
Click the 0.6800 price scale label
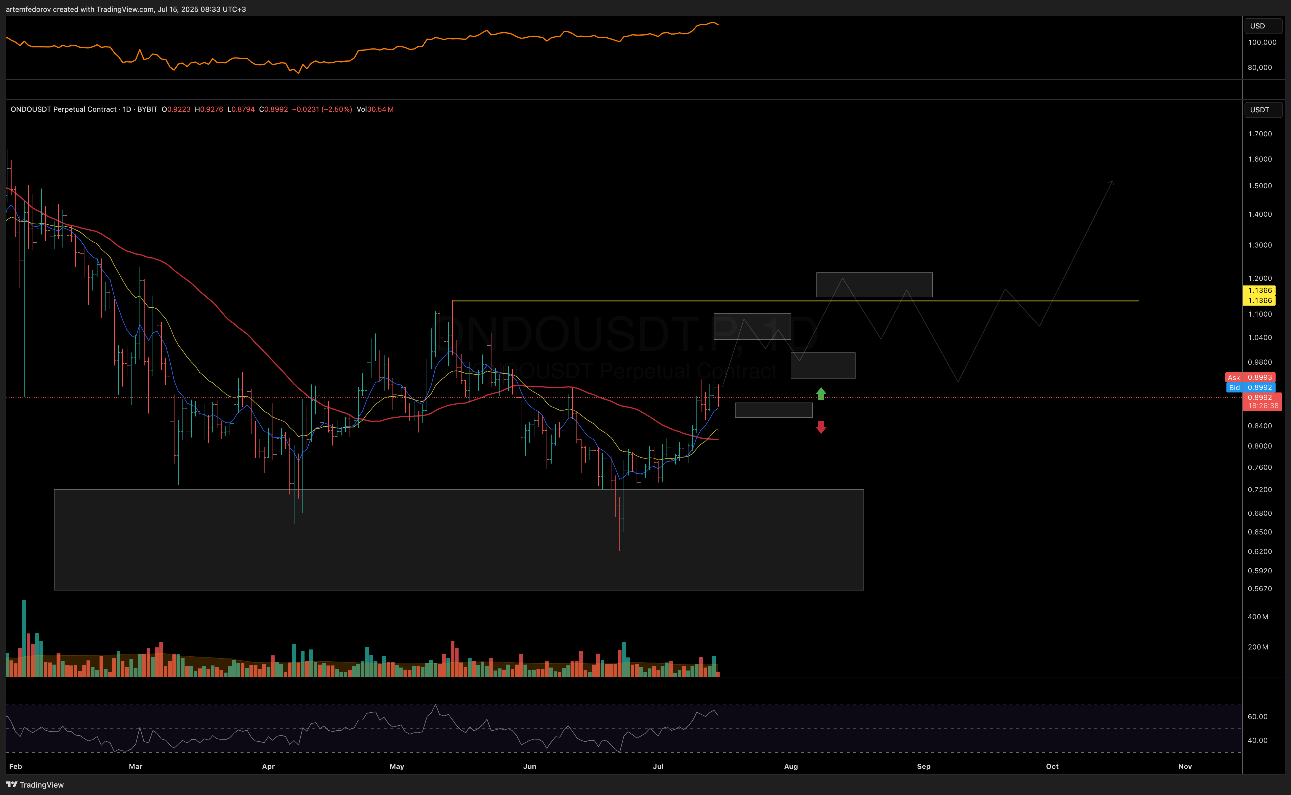[1260, 513]
